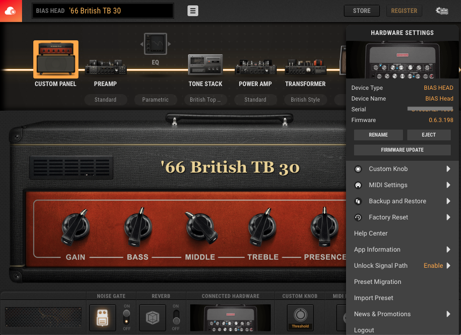This screenshot has width=461, height=335.
Task: Open the British Top tone stack selector
Action: pyautogui.click(x=205, y=99)
